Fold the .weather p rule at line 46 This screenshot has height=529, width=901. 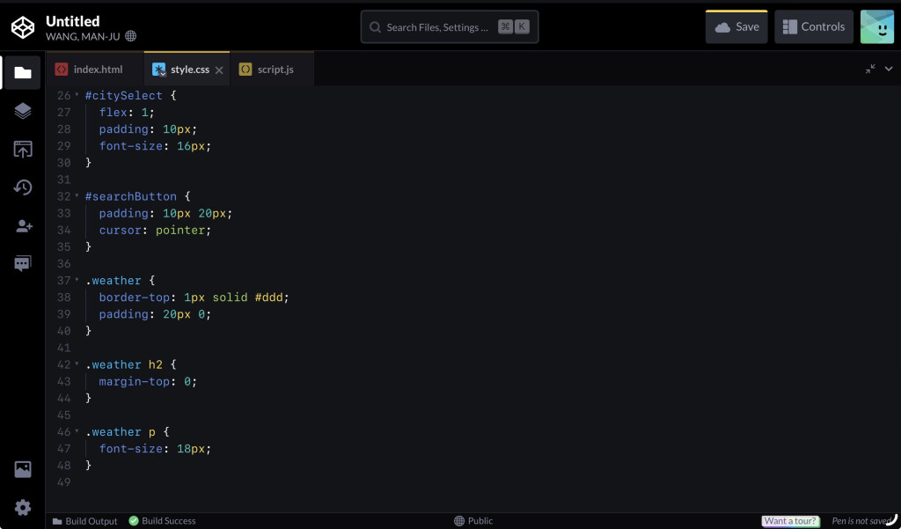click(77, 432)
